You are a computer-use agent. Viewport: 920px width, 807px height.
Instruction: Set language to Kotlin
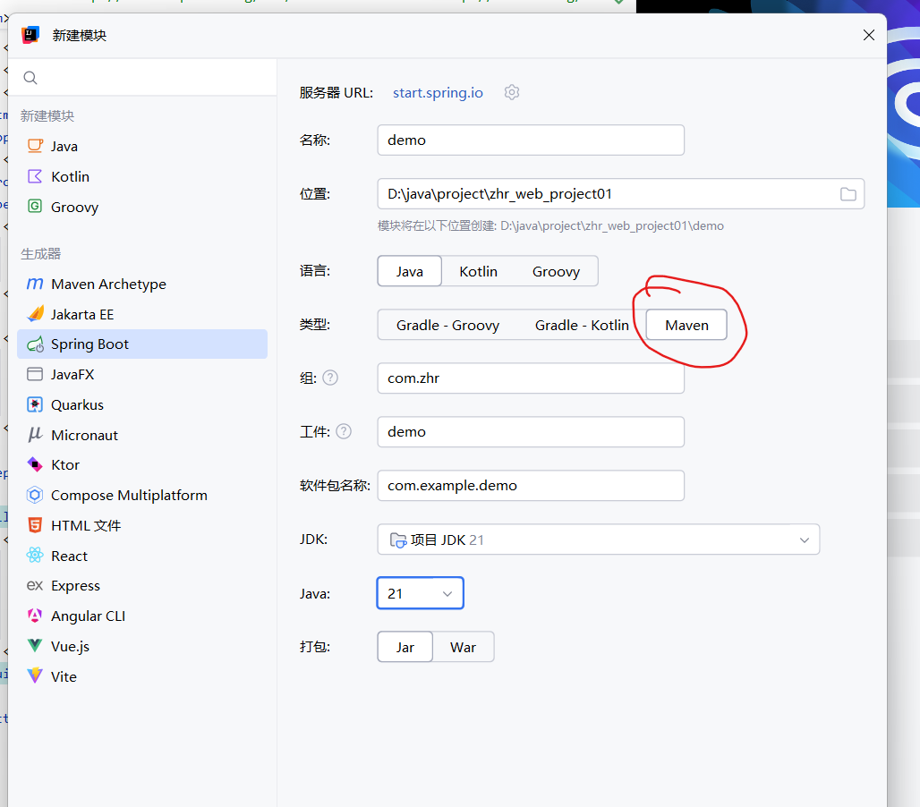[x=478, y=271]
